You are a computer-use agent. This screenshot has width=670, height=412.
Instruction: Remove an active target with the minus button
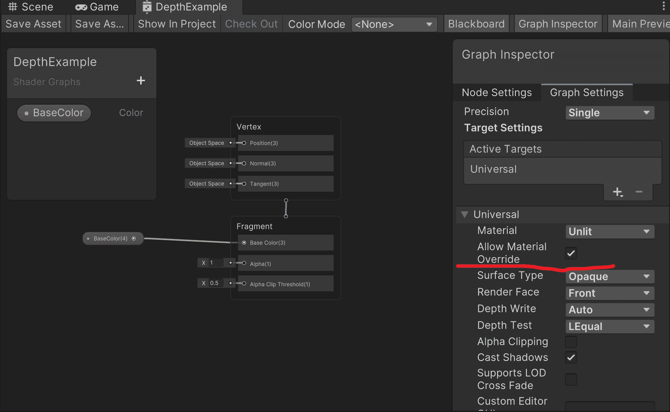[x=639, y=192]
